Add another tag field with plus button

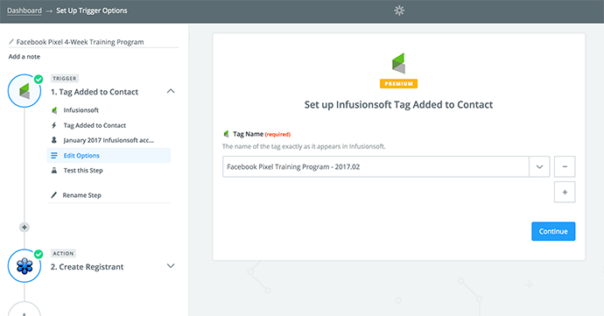click(x=565, y=192)
